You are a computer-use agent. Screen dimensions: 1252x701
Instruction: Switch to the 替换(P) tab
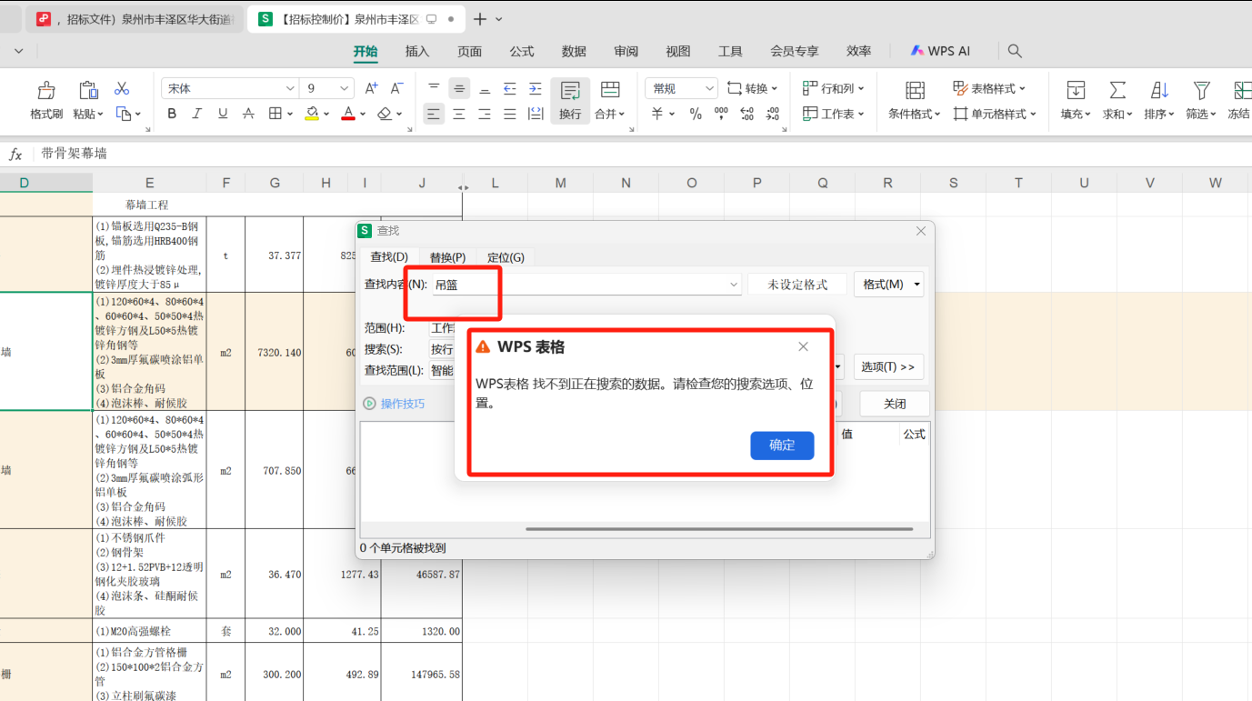pos(447,257)
